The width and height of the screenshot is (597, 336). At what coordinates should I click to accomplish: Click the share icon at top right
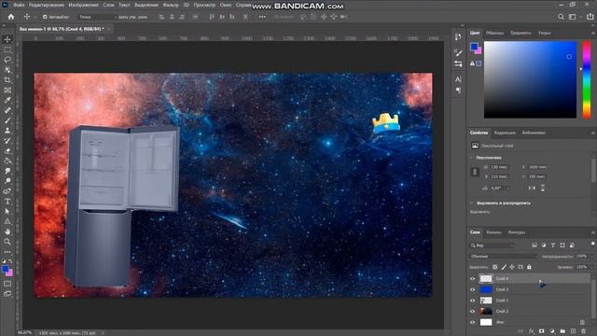[x=590, y=17]
